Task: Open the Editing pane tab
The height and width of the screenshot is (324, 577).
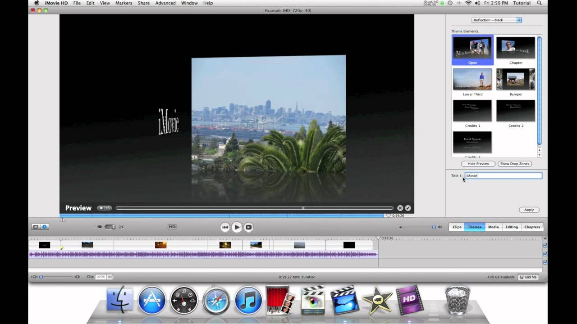Action: 512,227
